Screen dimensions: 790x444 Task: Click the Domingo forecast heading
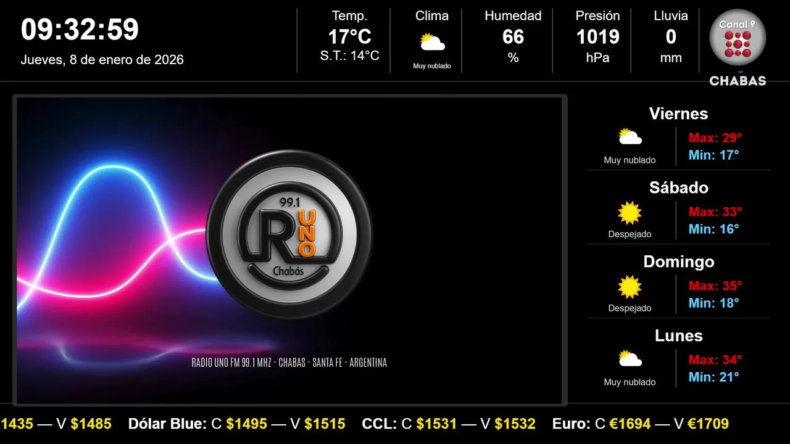tap(678, 261)
